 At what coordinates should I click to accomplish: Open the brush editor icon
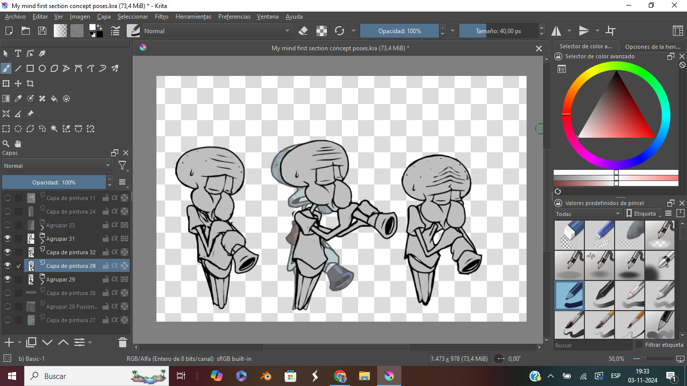pos(115,31)
